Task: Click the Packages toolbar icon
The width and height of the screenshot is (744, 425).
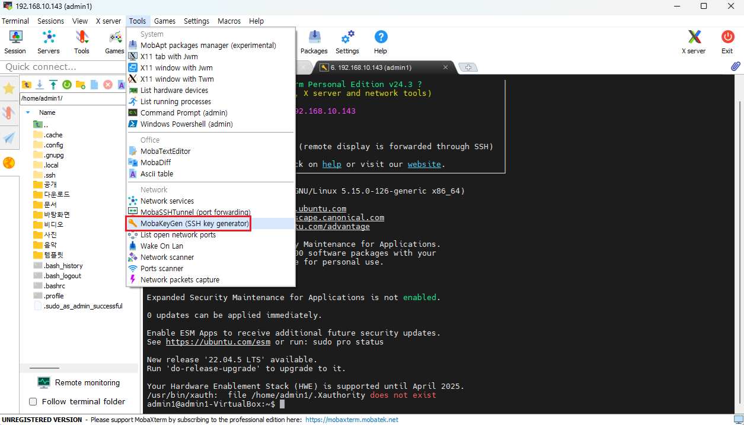Action: coord(314,42)
